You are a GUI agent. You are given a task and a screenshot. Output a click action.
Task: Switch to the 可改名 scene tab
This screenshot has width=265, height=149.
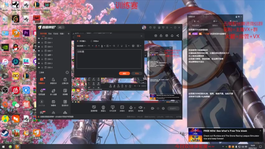pos(56,34)
